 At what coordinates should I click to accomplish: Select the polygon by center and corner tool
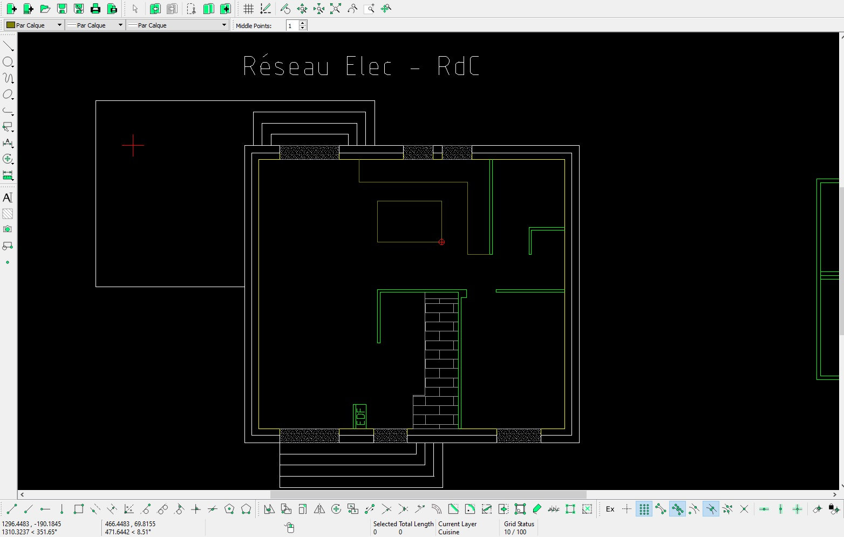pos(229,509)
